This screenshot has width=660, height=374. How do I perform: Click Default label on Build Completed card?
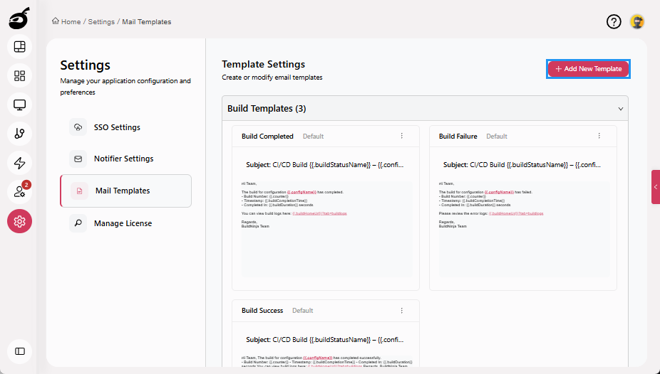point(313,137)
